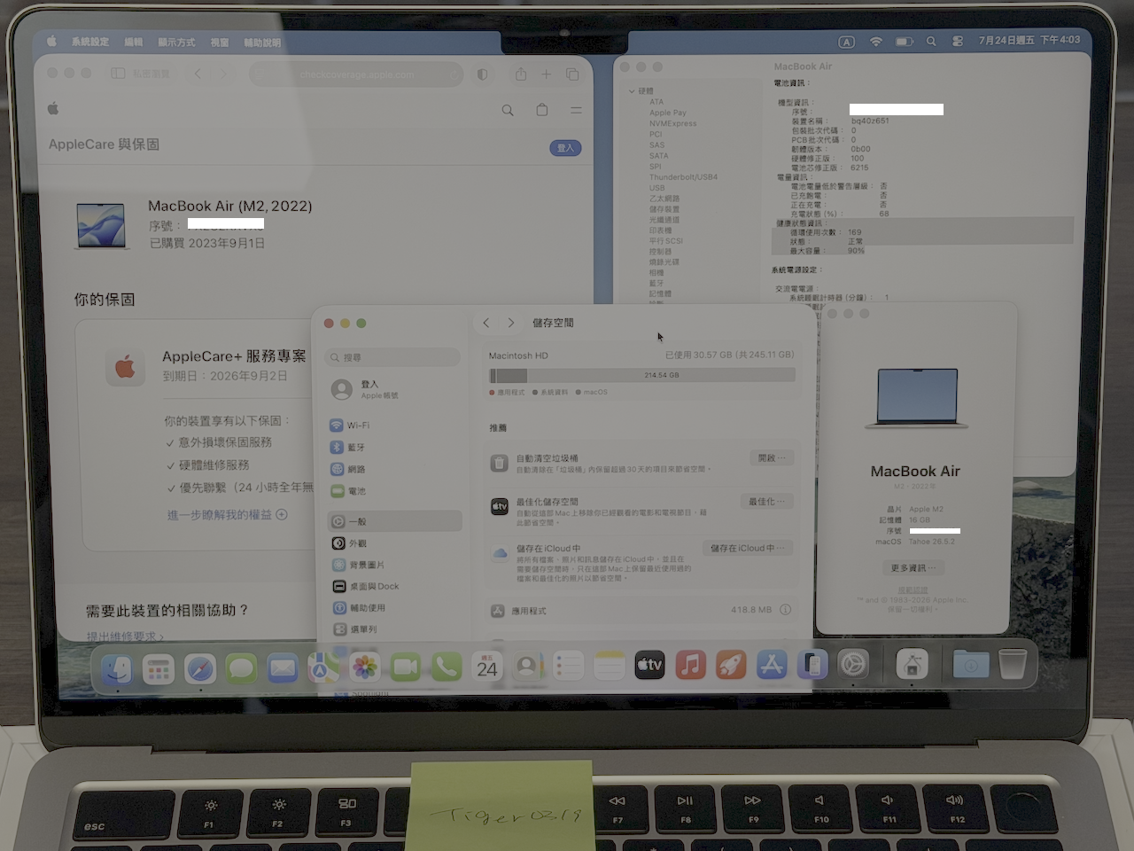Click the orange rocket icon in the Dock
Image resolution: width=1134 pixels, height=851 pixels.
click(731, 665)
